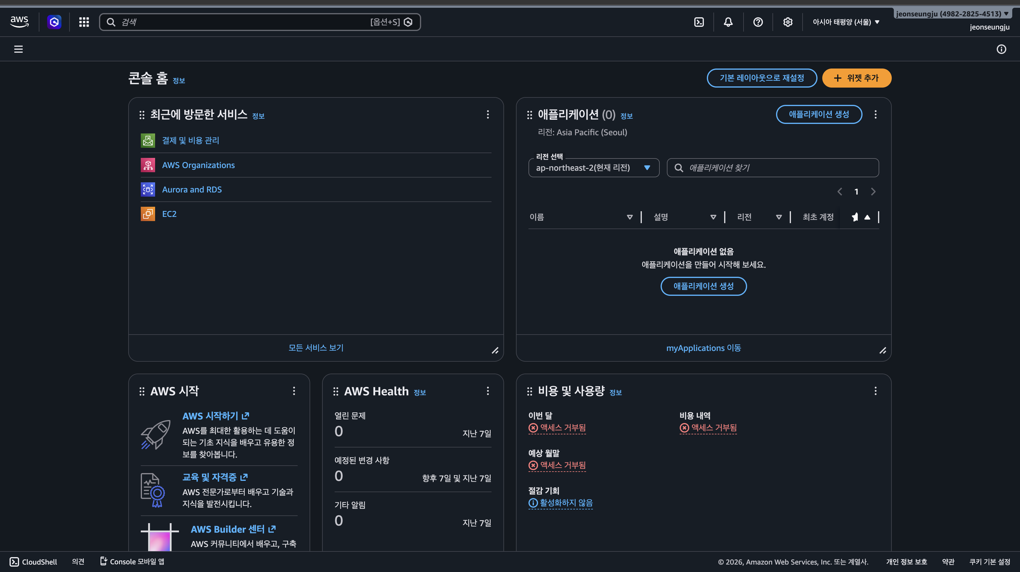Click 애플리케이션 생성 button in empty table area

[704, 286]
